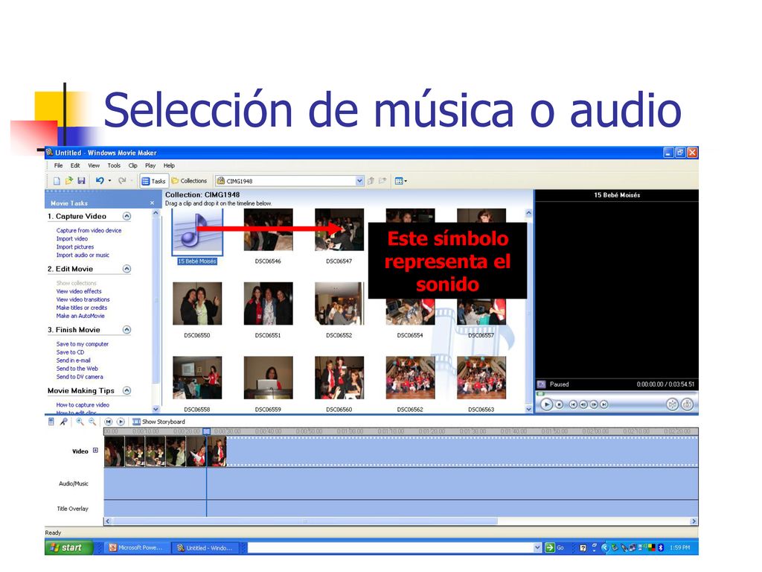Click the Previous Frame button

click(x=583, y=404)
